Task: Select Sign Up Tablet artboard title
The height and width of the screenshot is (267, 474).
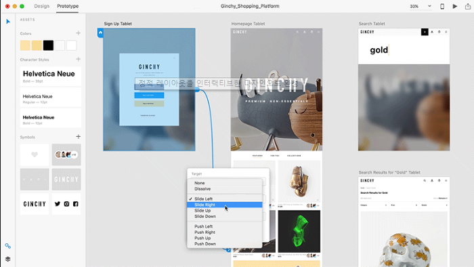Action: (118, 24)
